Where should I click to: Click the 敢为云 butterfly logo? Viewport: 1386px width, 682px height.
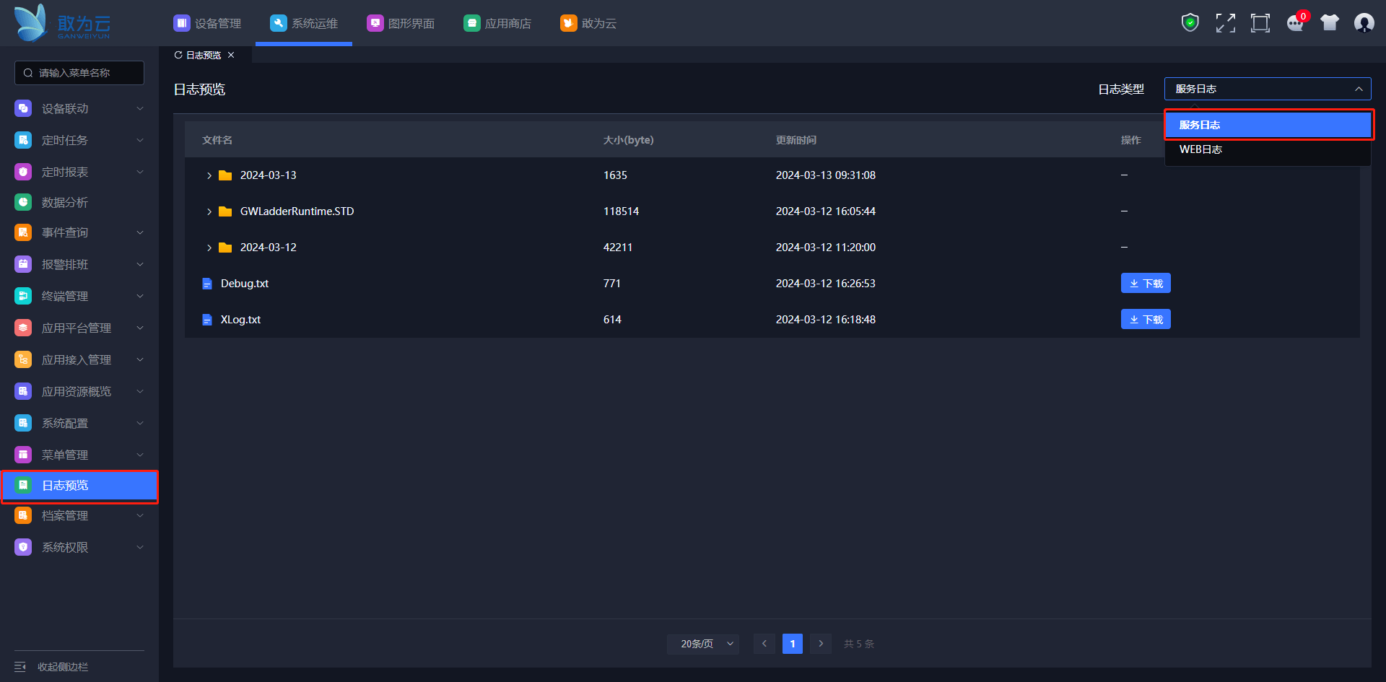point(62,23)
